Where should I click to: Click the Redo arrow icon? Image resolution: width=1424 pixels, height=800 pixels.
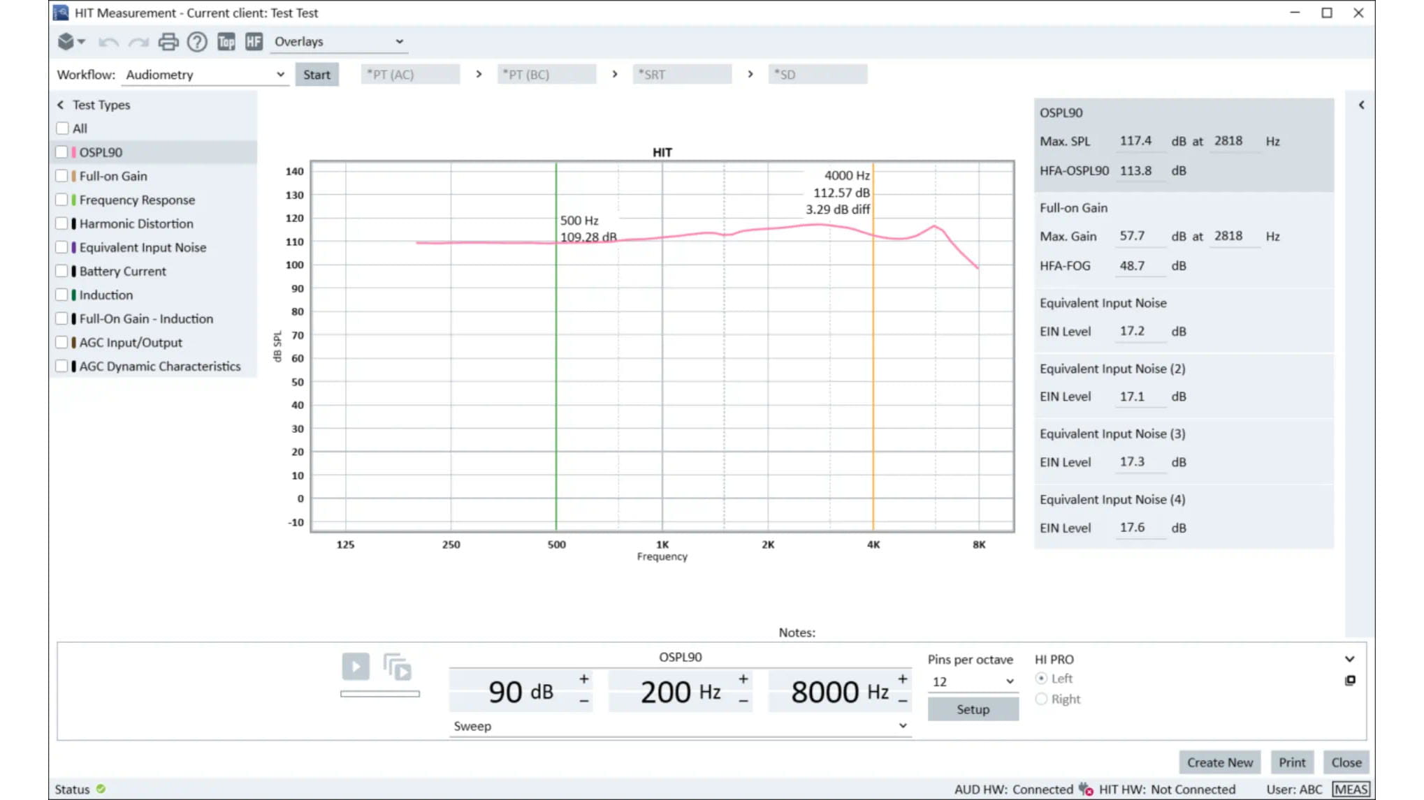[137, 42]
